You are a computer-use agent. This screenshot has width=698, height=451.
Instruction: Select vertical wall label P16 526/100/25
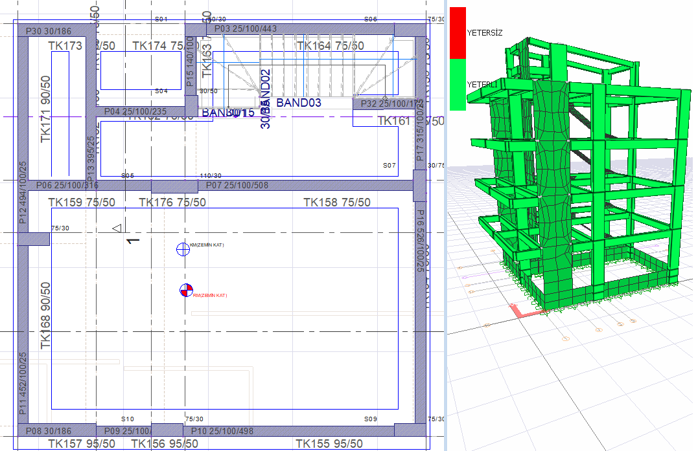click(420, 241)
